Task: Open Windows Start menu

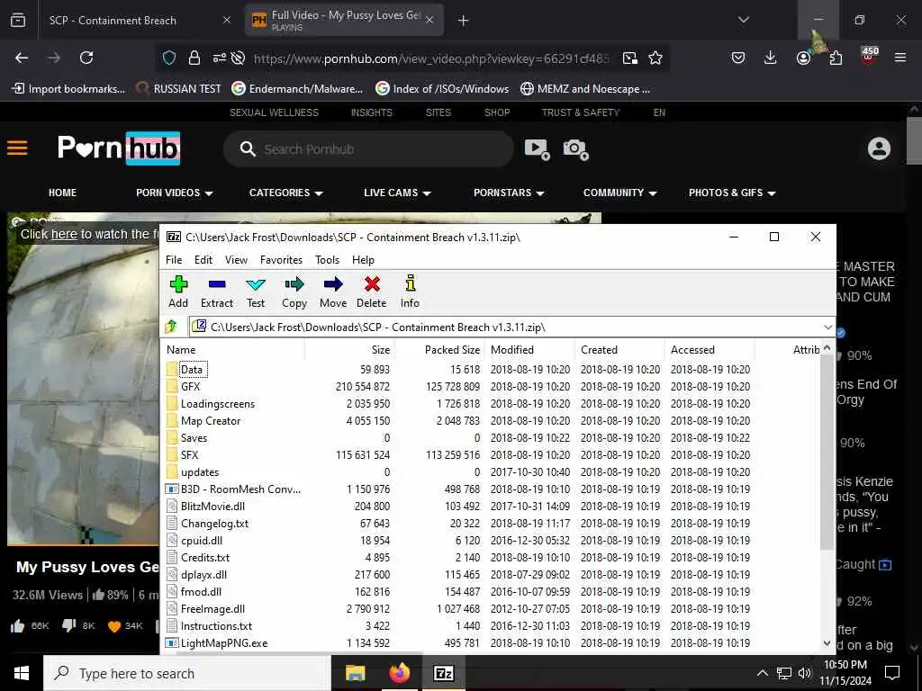Action: (22, 673)
